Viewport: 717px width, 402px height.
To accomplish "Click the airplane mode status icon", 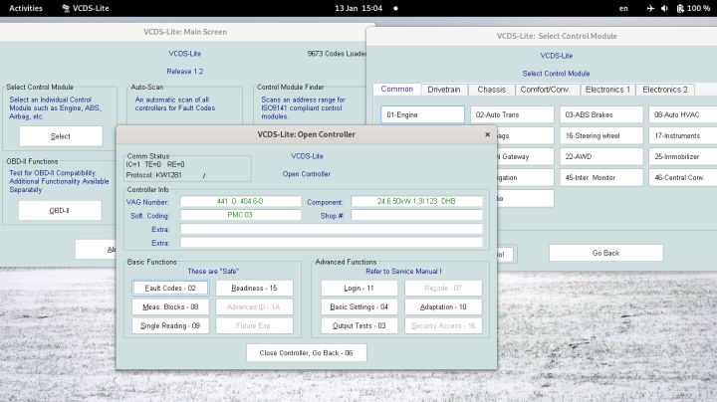I will coord(650,8).
